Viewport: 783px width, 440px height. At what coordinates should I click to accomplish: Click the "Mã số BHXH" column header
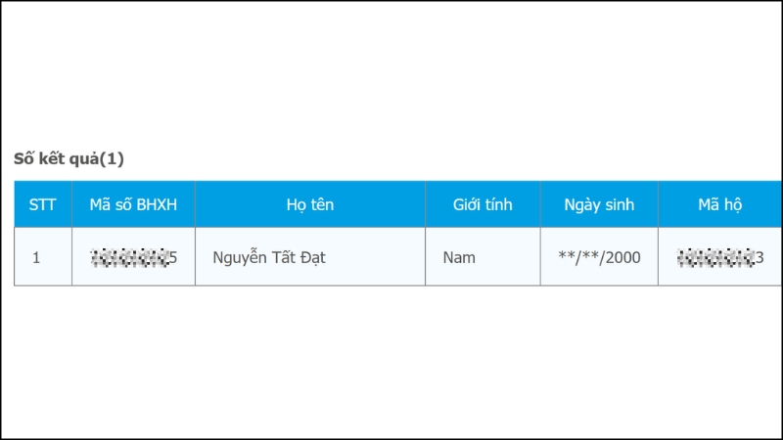pos(133,204)
